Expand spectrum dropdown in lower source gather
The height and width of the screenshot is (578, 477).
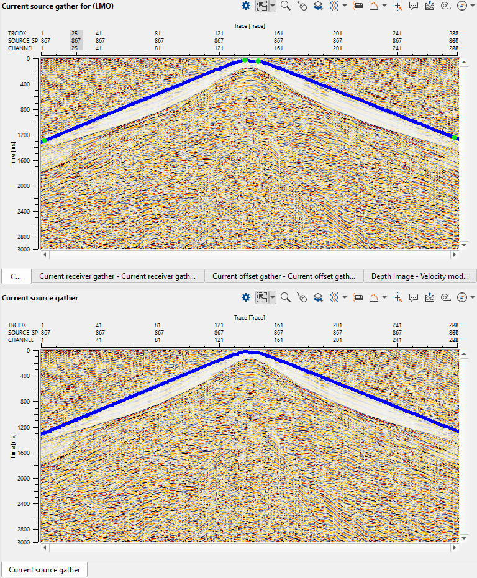tap(384, 297)
